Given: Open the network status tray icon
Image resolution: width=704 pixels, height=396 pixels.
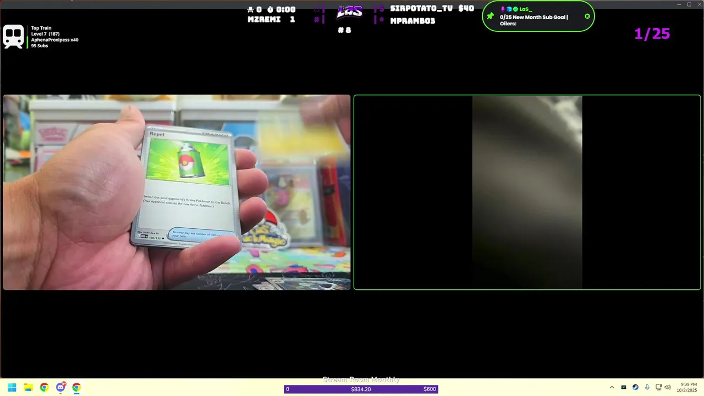Looking at the screenshot, I should (658, 388).
